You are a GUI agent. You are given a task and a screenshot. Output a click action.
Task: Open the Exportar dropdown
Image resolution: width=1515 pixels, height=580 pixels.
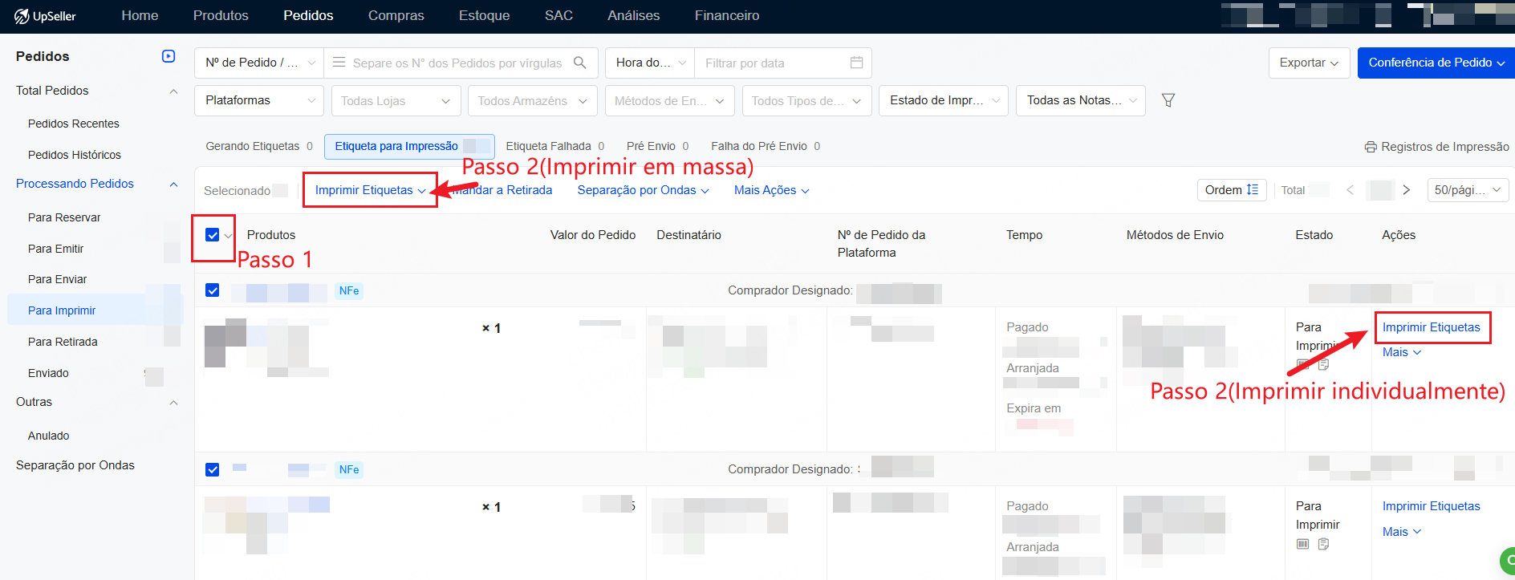1309,63
